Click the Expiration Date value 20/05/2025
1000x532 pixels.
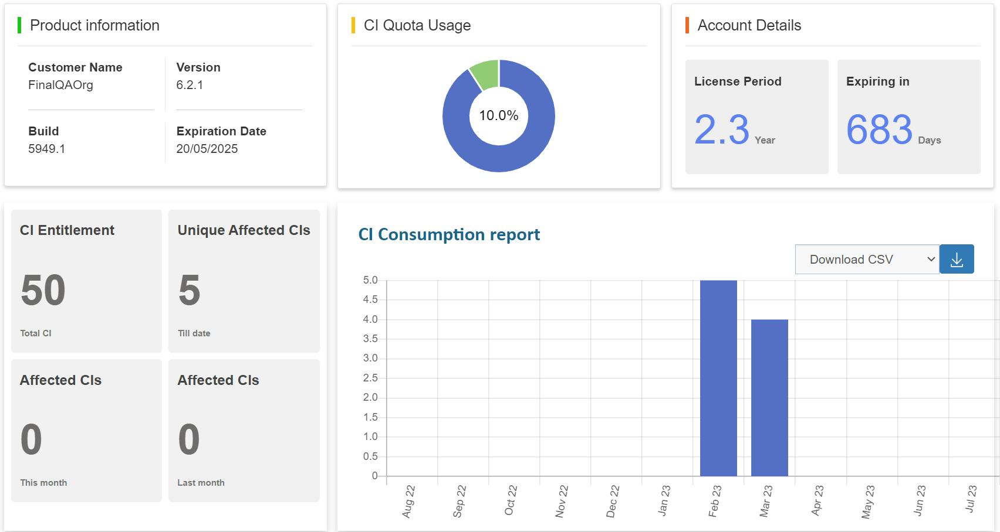[x=207, y=149]
